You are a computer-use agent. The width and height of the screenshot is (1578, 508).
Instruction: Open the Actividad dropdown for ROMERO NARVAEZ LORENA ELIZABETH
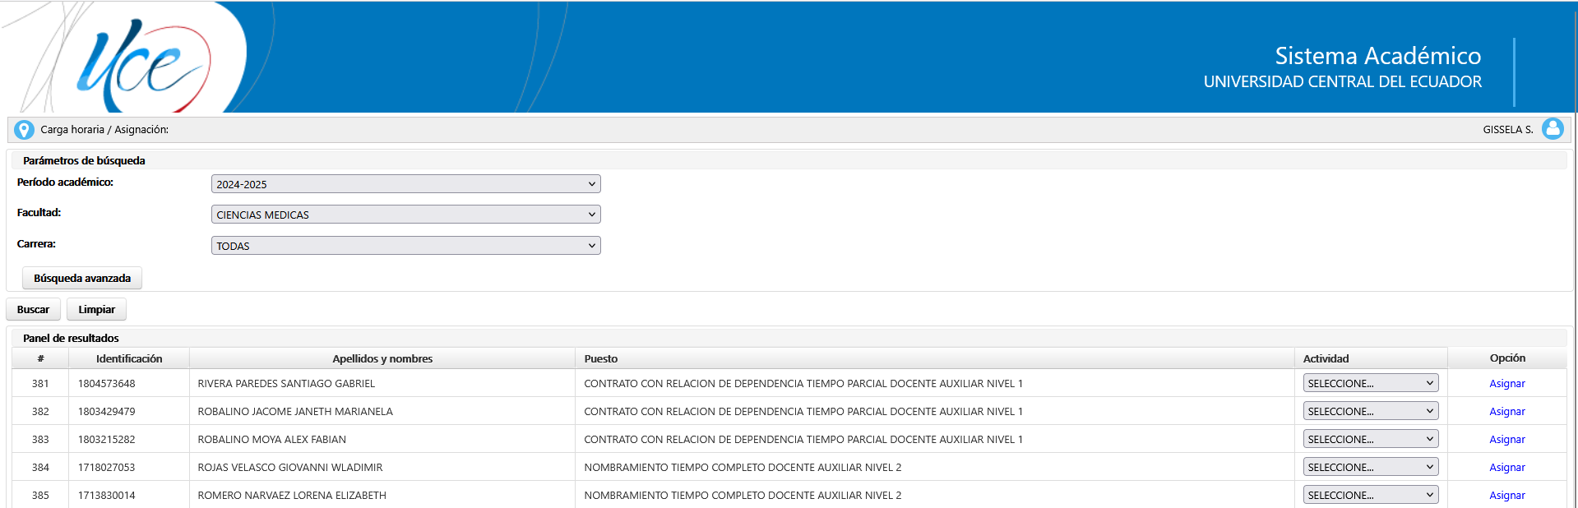[1371, 495]
